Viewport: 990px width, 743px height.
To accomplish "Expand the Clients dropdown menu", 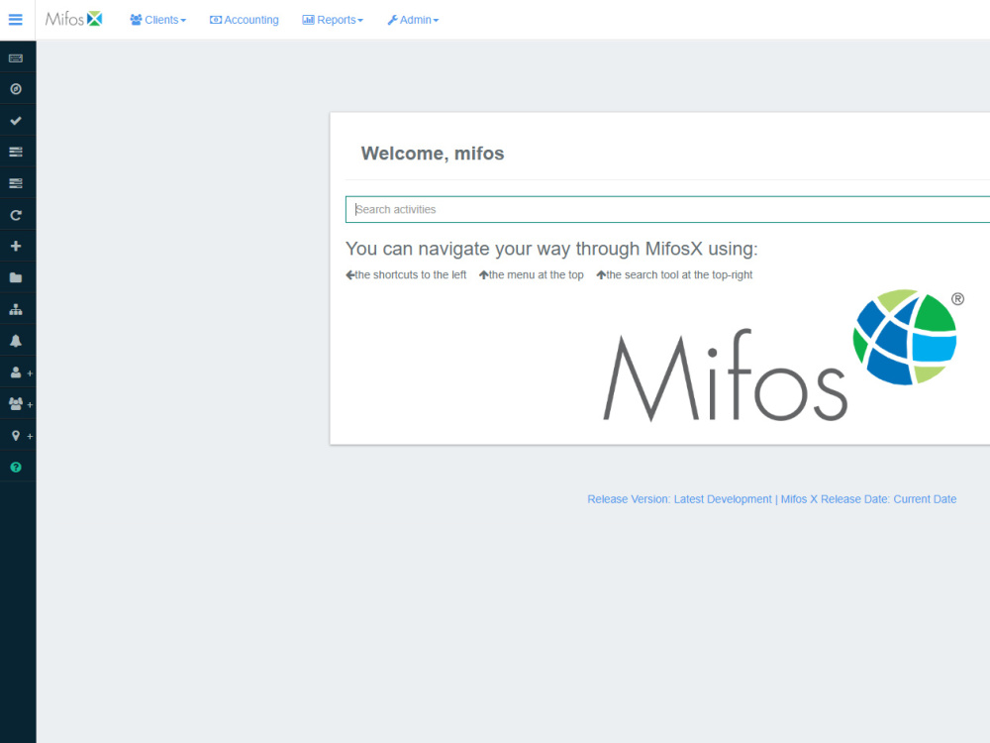I will click(x=157, y=20).
